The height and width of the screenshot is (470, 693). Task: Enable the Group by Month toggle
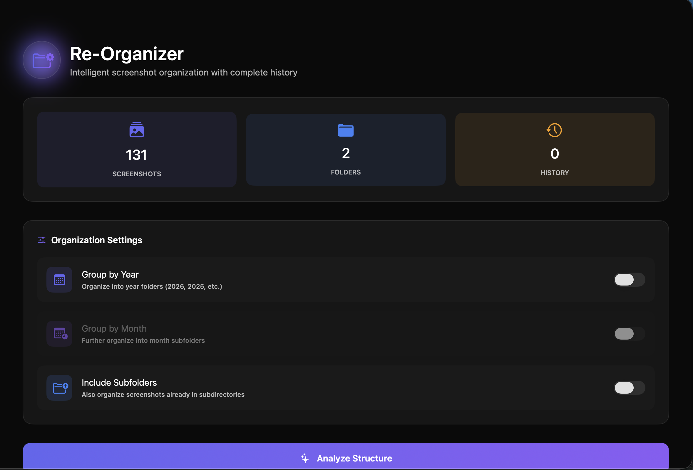pyautogui.click(x=630, y=334)
